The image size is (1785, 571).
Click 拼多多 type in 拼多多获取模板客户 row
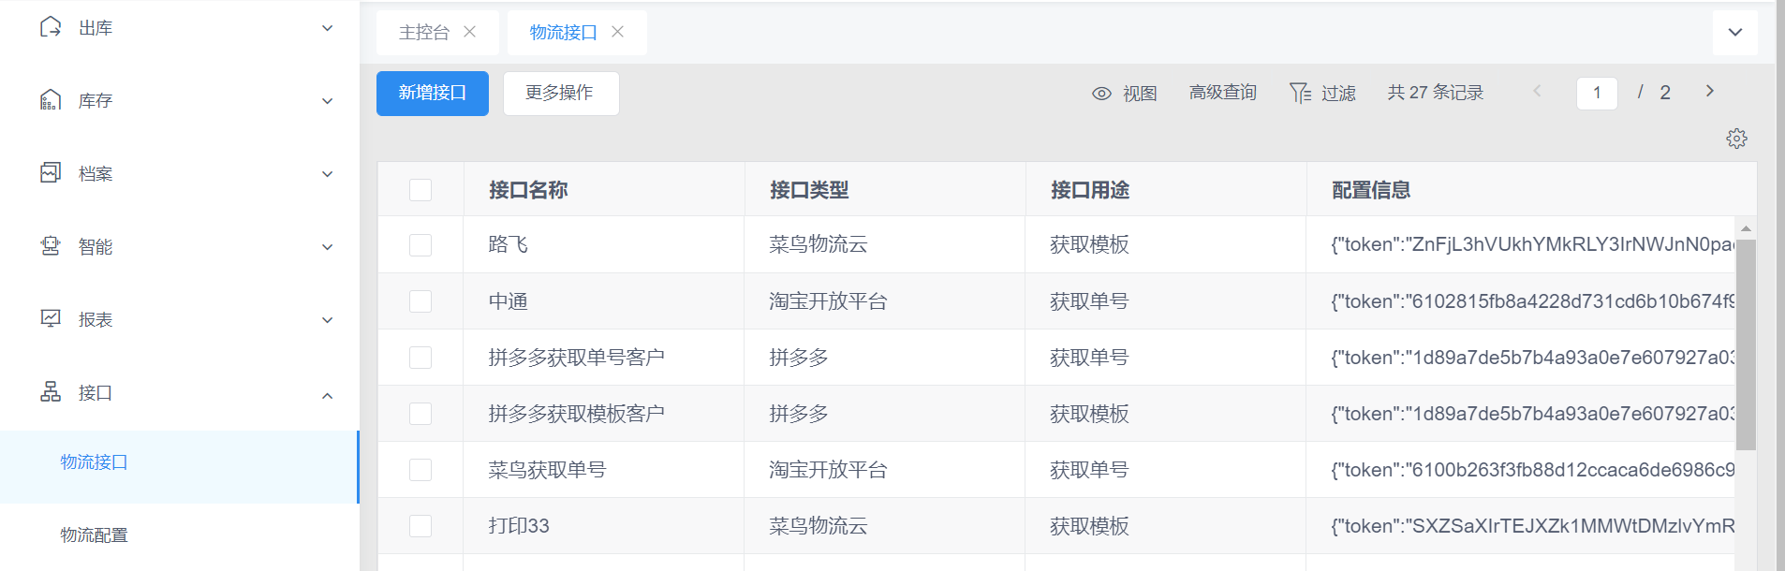point(799,414)
